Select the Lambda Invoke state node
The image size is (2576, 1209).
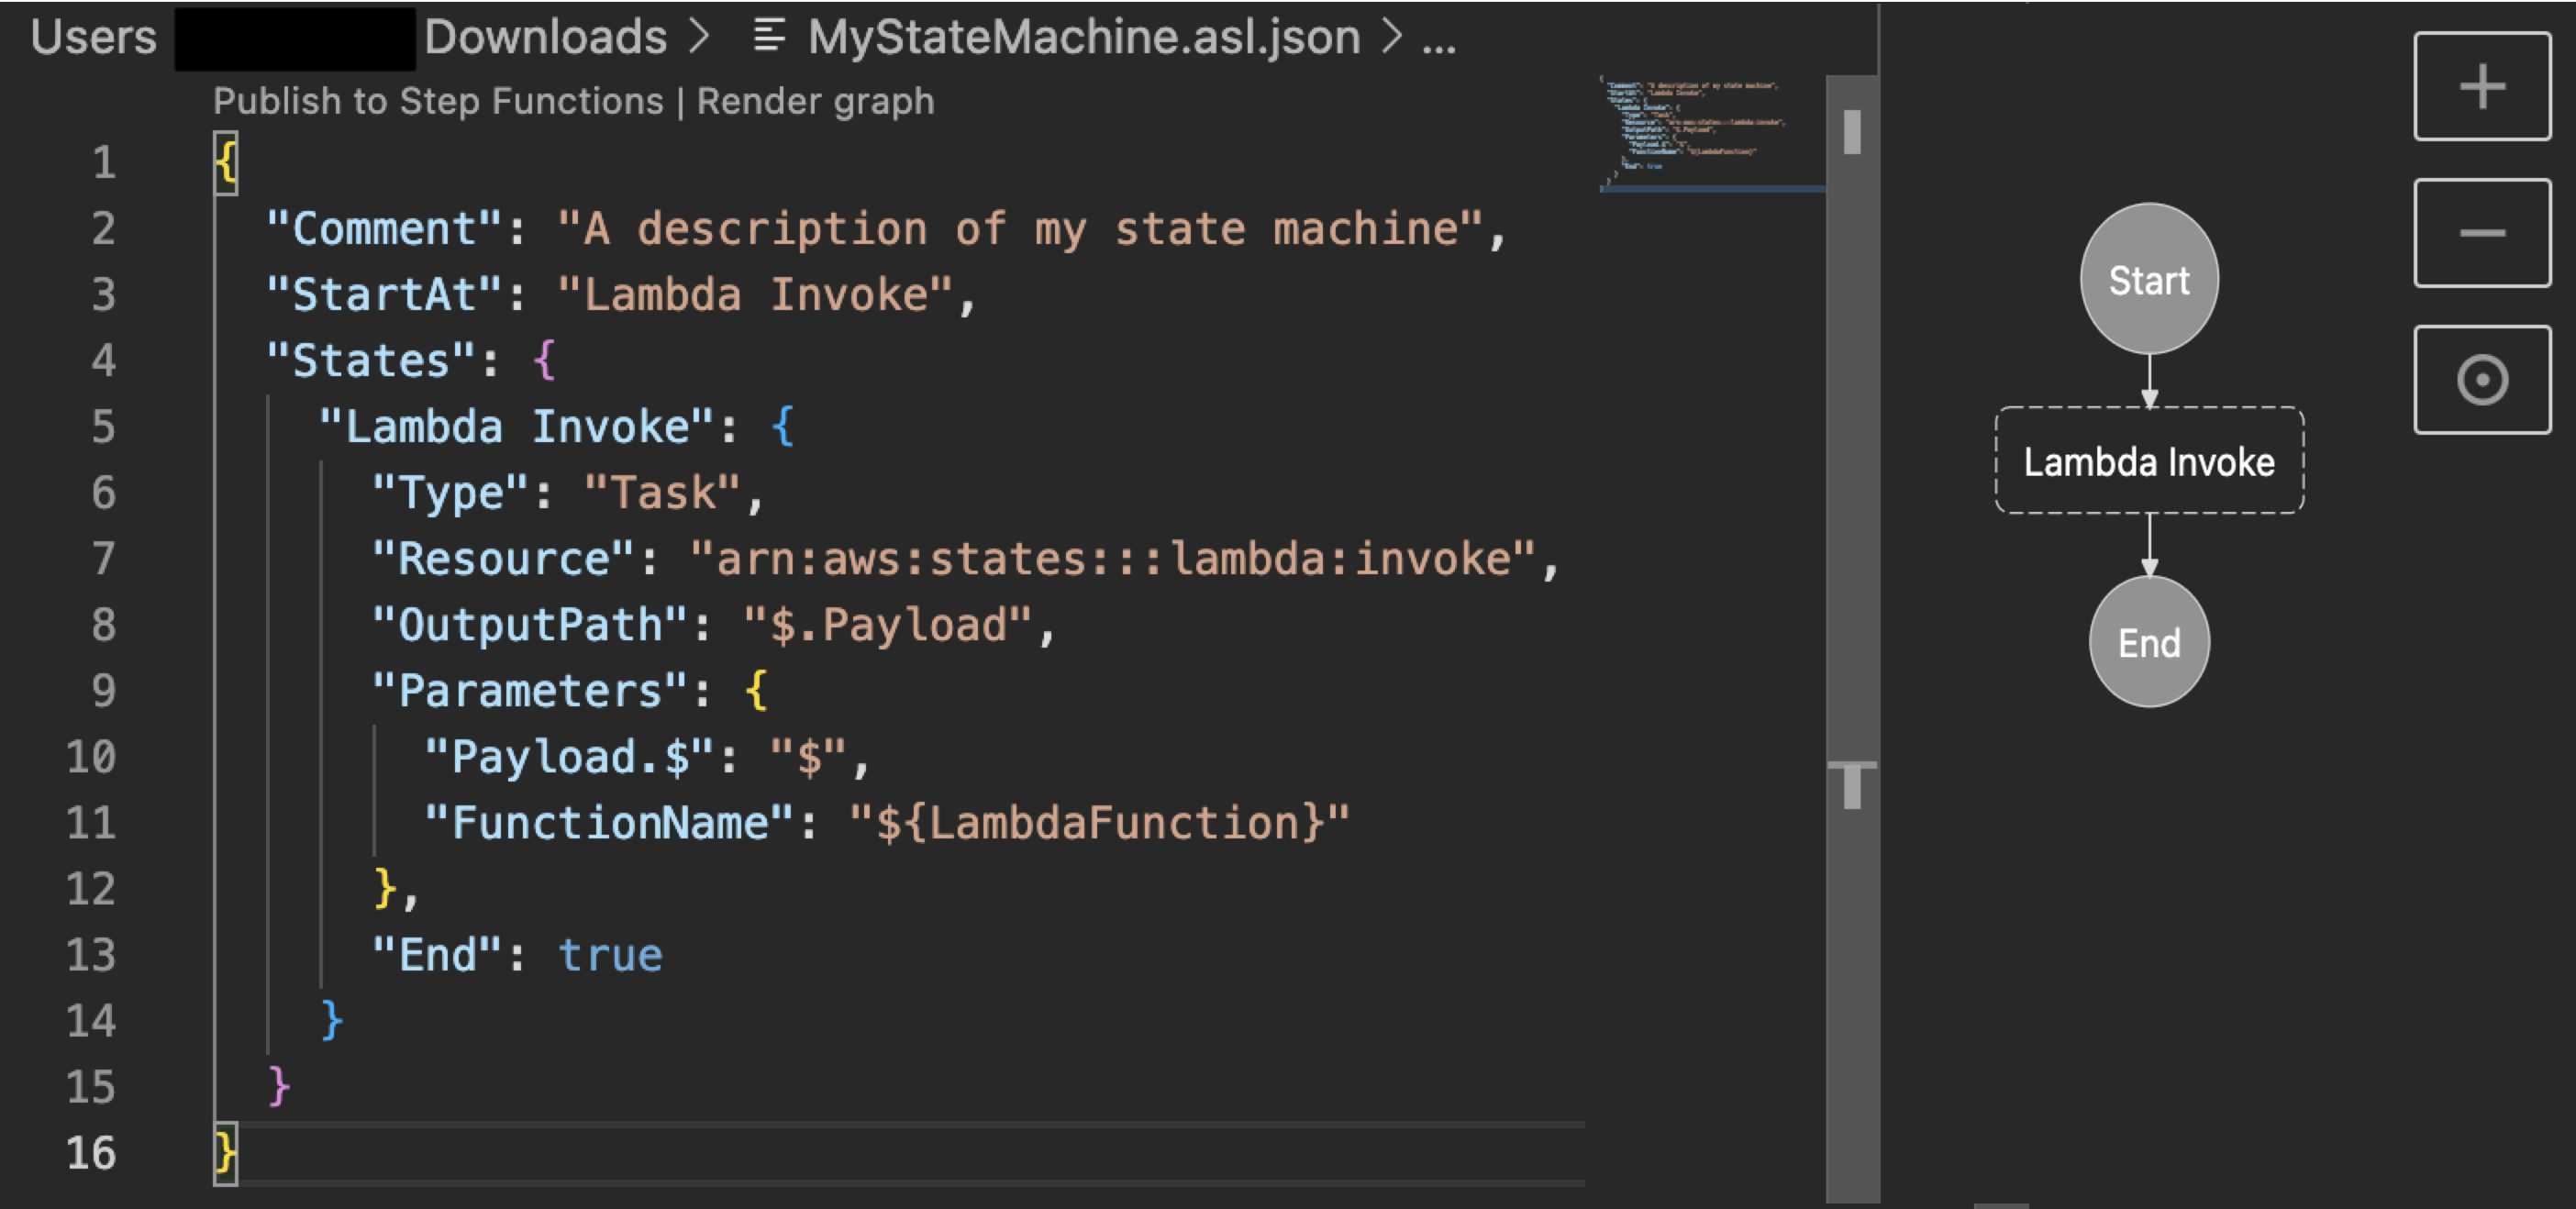tap(2148, 462)
